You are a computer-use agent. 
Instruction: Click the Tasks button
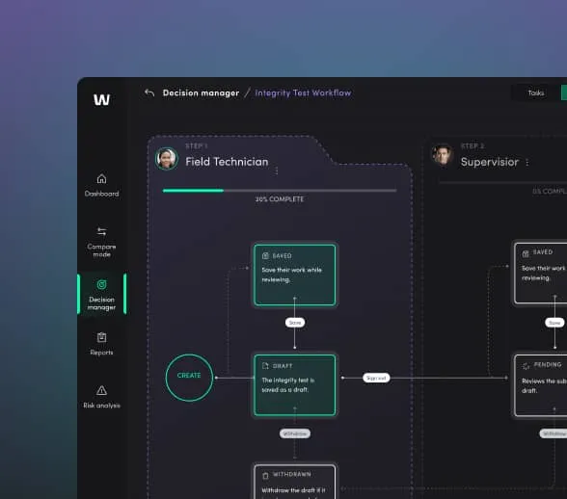click(x=535, y=92)
